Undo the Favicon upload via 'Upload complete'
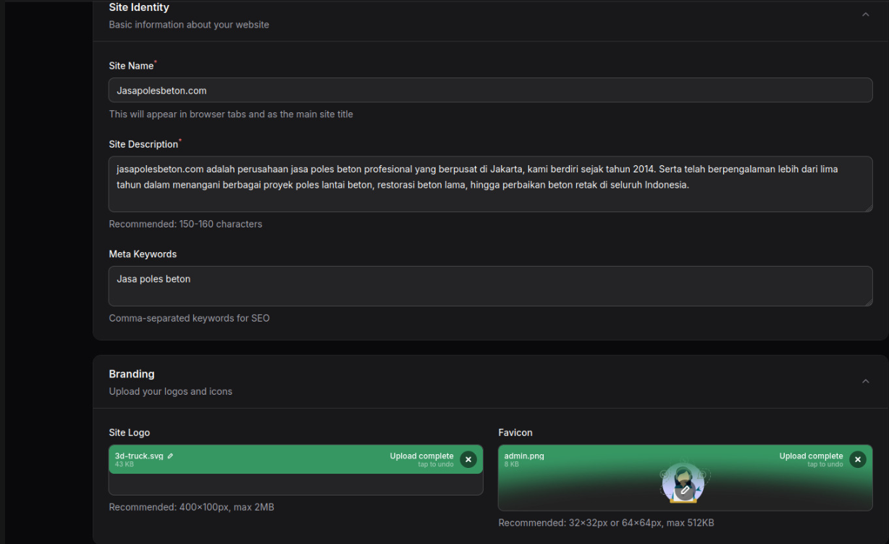Screen dimensions: 889x544 pos(811,456)
